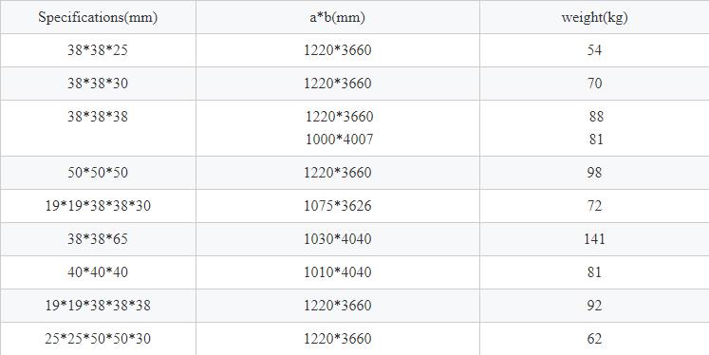Select the 38*38*25 specification cell
This screenshot has width=709, height=355.
pos(98,50)
